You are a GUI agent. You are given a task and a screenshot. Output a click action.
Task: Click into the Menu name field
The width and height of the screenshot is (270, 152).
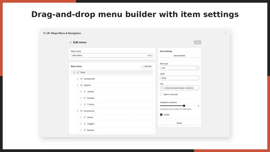tap(112, 55)
